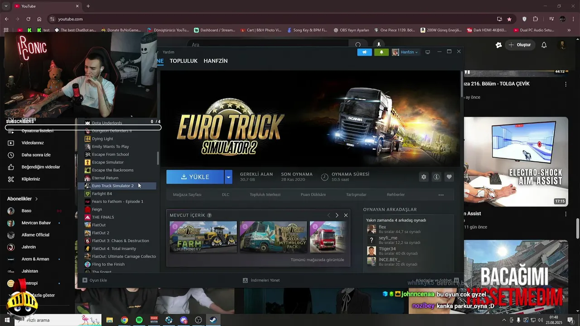Click YouTube search magnifier button
The width and height of the screenshot is (580, 326).
pyautogui.click(x=358, y=45)
